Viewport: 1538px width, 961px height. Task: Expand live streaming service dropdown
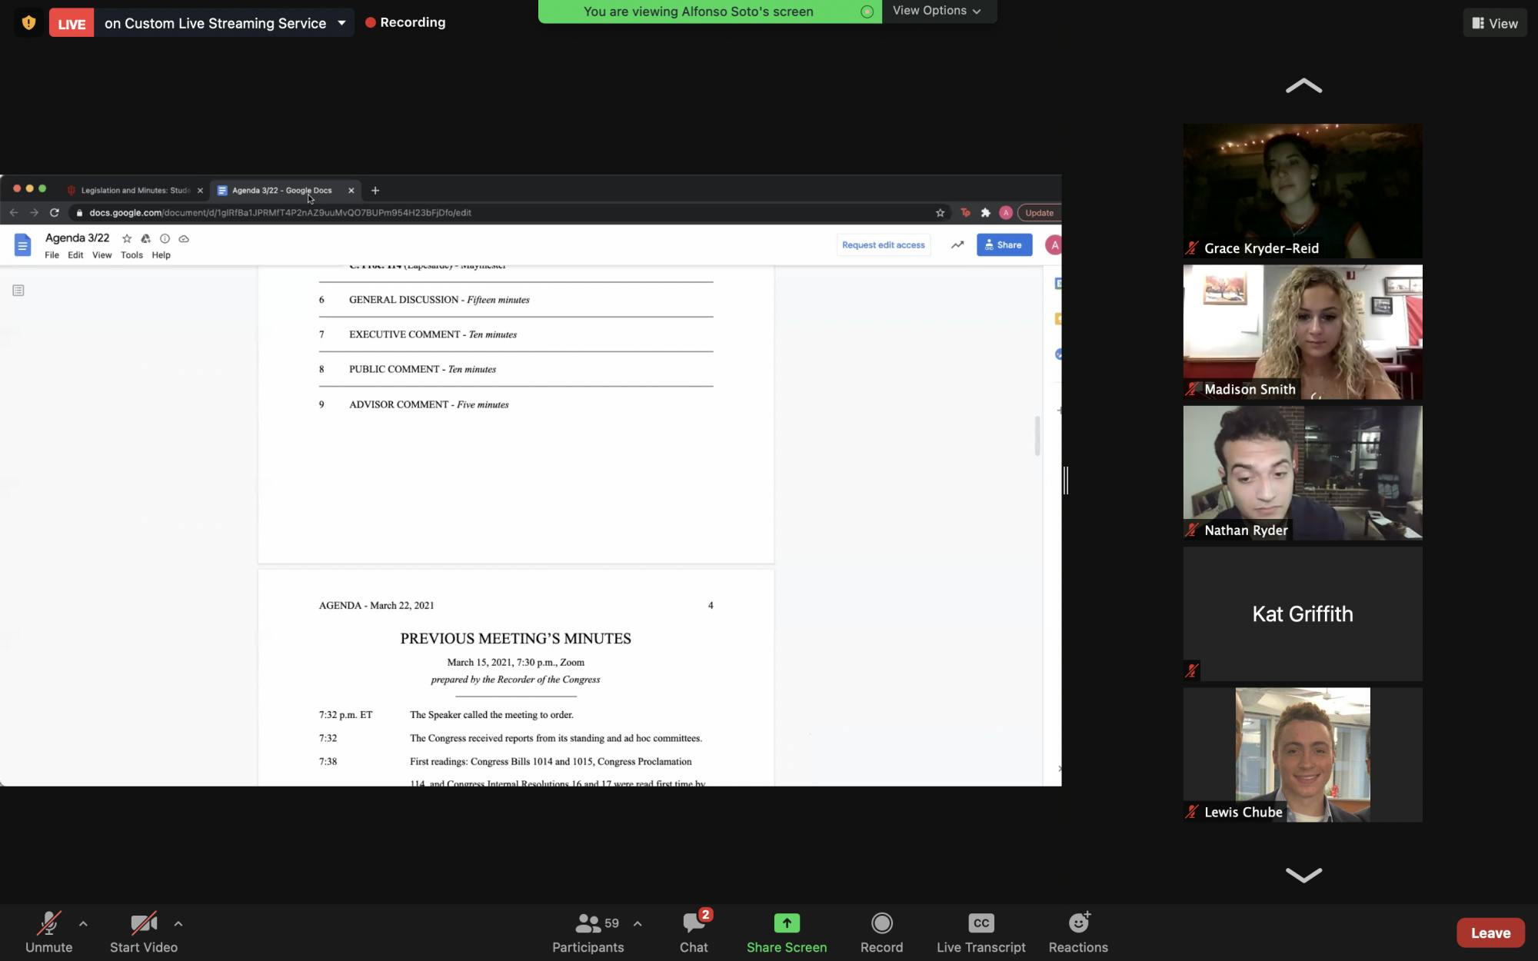[341, 23]
